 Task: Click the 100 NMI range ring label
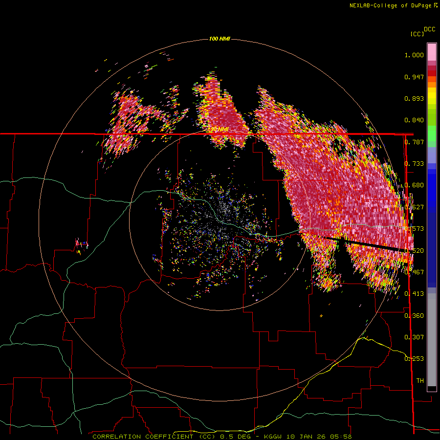pos(220,39)
